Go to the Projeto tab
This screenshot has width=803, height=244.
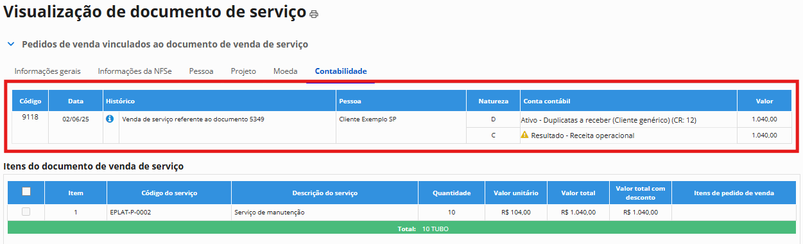(243, 71)
